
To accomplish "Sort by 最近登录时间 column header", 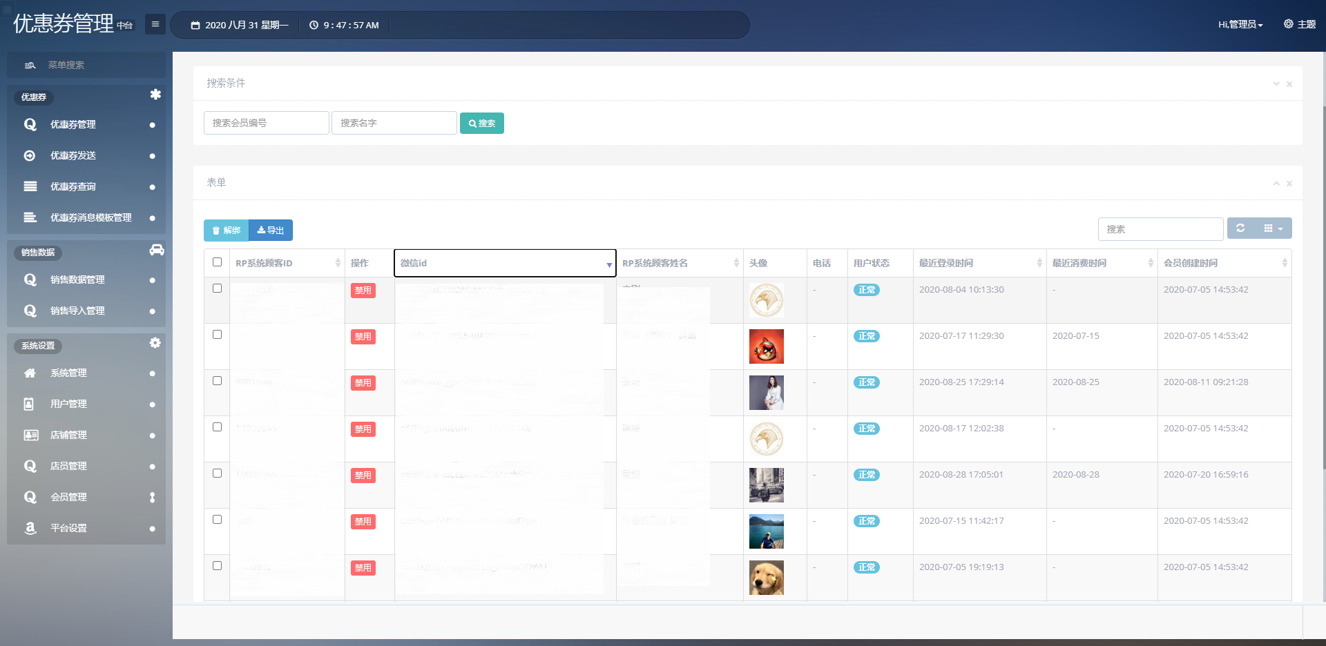I will point(946,263).
